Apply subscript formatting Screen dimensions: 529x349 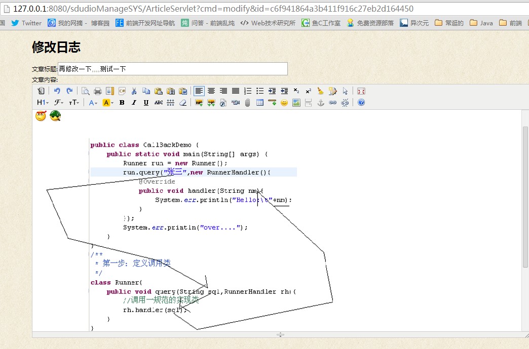point(296,91)
